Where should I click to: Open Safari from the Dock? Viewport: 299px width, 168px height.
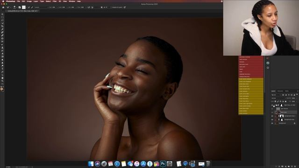pyautogui.click(x=117, y=164)
